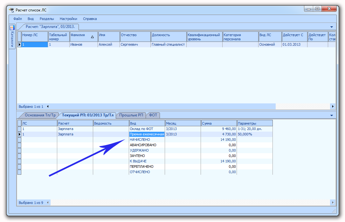The image size is (345, 222).
Task: Open the Файл menu
Action: (17, 19)
